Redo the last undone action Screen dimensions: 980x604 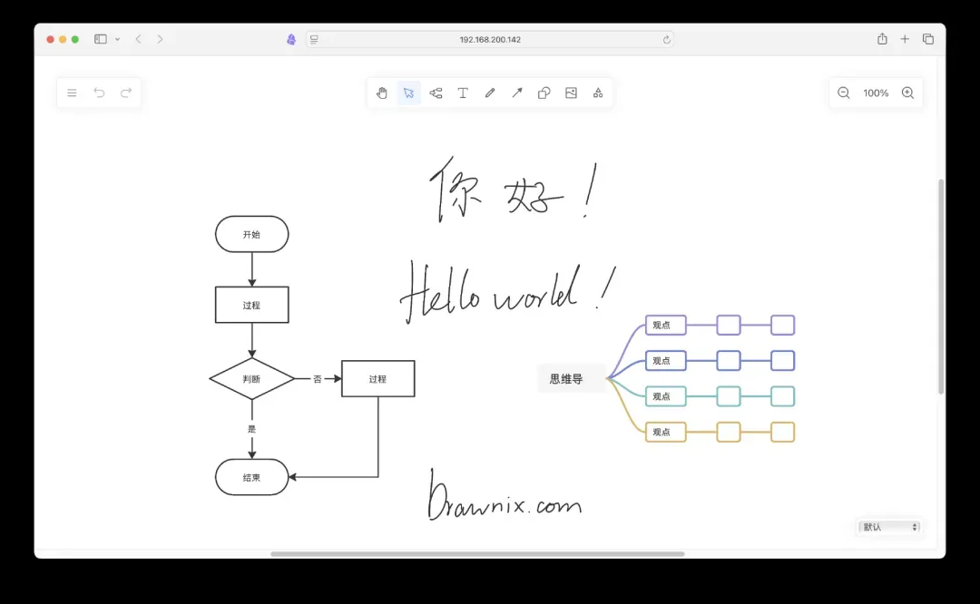126,93
